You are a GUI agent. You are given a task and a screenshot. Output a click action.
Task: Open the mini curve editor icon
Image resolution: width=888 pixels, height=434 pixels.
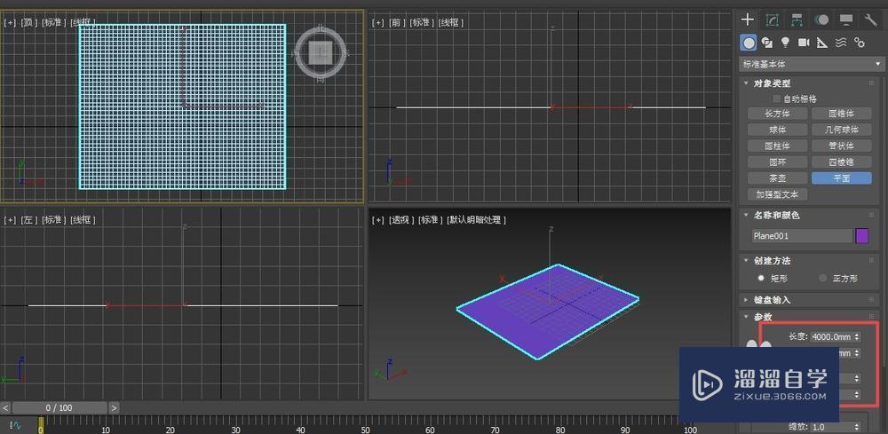16,425
